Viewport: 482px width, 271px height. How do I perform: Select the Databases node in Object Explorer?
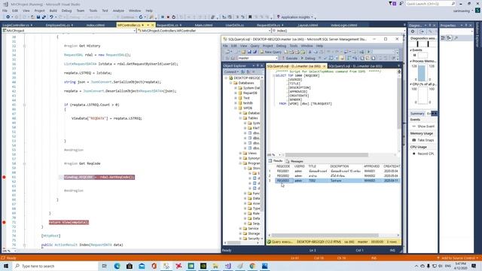click(246, 83)
